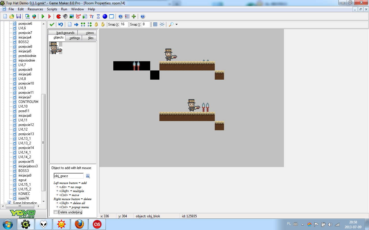Screen dimensions: 369x230
Task: Open the zoom dropdown arrow
Action: click(176, 24)
